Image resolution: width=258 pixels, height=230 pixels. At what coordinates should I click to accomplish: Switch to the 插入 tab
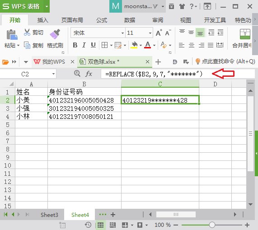[43, 20]
